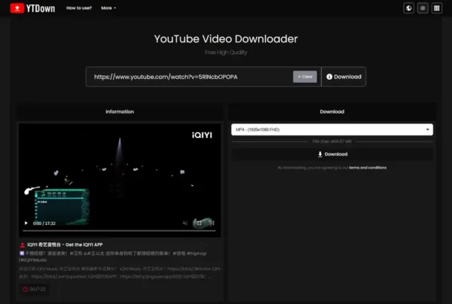Expand the More menu
This screenshot has width=452, height=304.
[108, 8]
